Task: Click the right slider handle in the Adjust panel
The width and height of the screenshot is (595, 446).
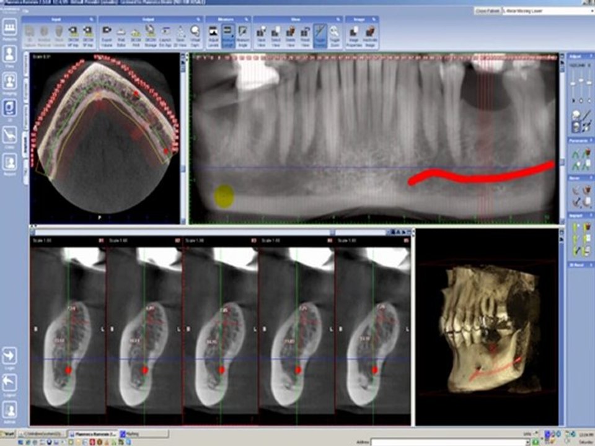Action: (x=589, y=83)
